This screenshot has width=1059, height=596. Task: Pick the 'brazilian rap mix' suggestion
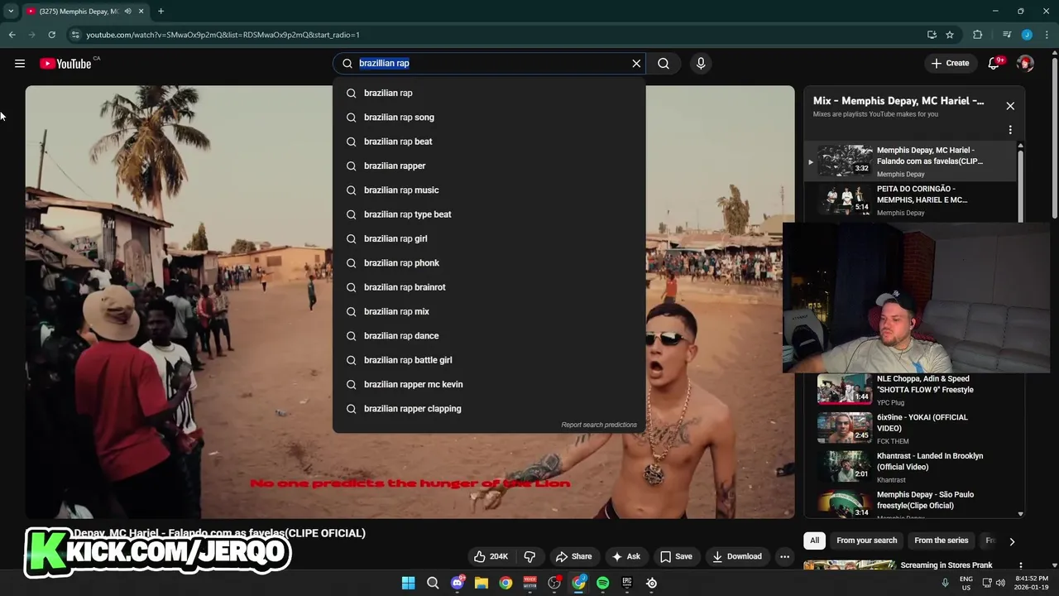click(489, 311)
